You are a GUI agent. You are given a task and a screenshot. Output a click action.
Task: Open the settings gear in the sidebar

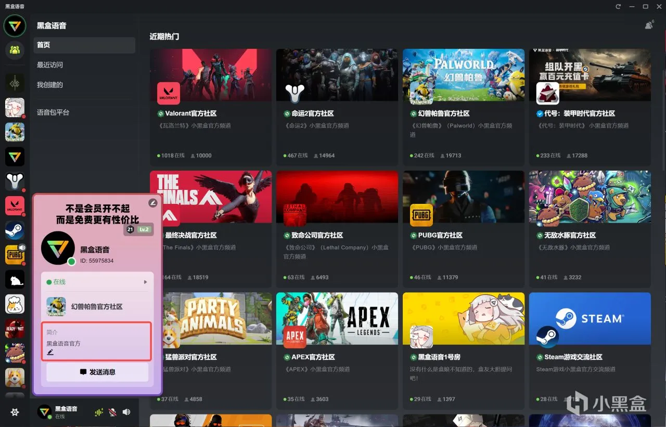click(x=15, y=412)
